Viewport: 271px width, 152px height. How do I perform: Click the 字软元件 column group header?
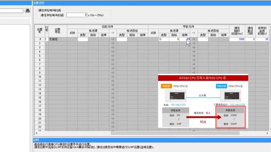[188, 27]
